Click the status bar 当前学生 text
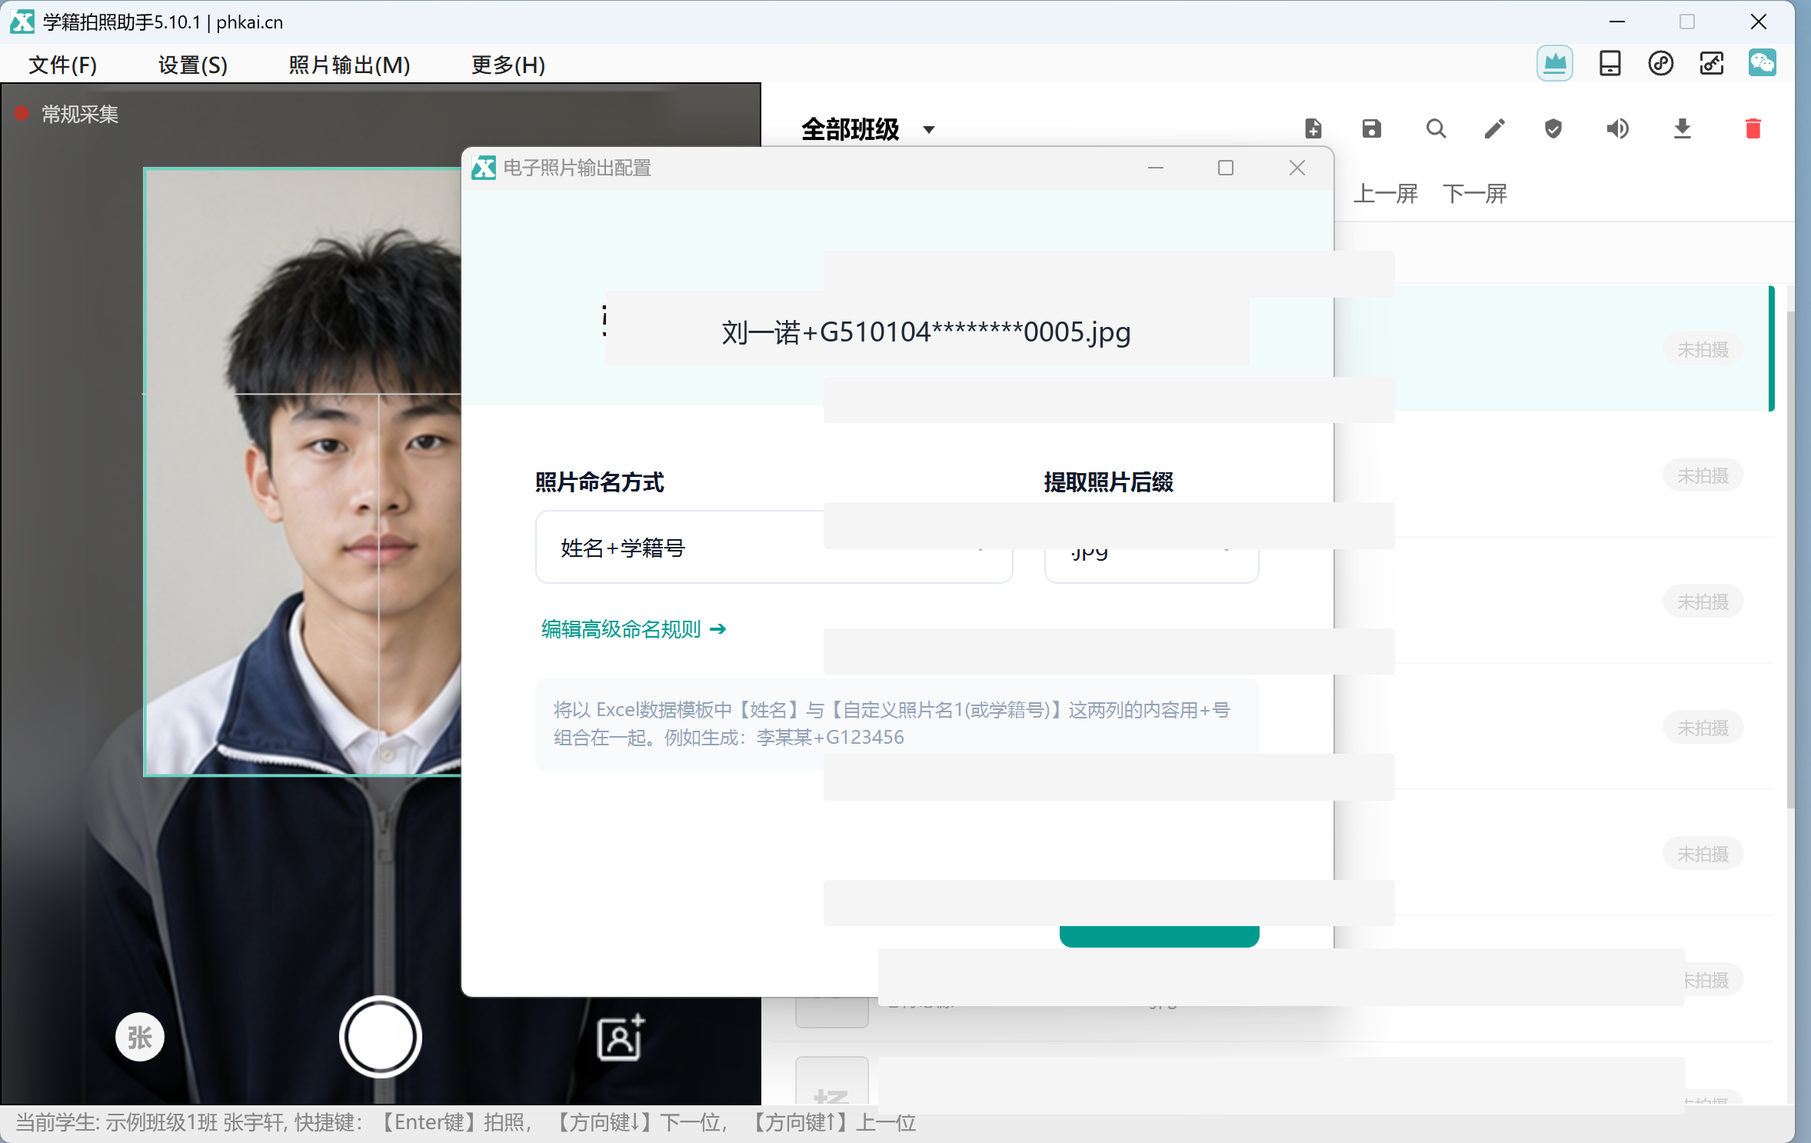Image resolution: width=1811 pixels, height=1143 pixels. [465, 1123]
